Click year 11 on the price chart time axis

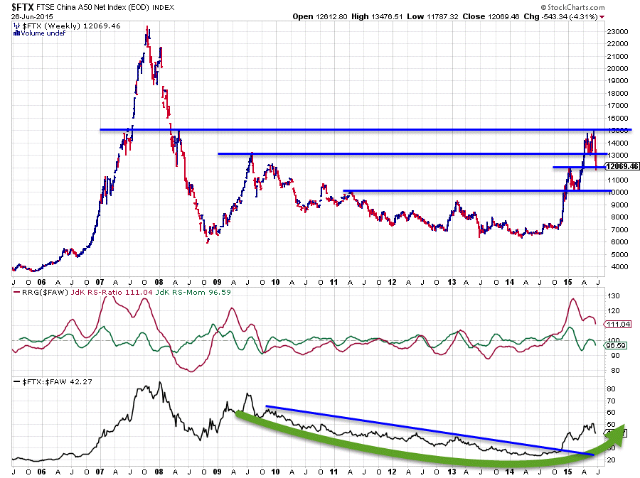pyautogui.click(x=334, y=282)
